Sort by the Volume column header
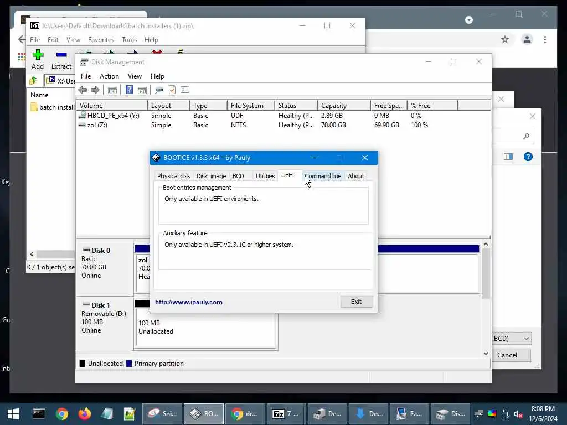Viewport: 567px width, 425px height. [112, 106]
